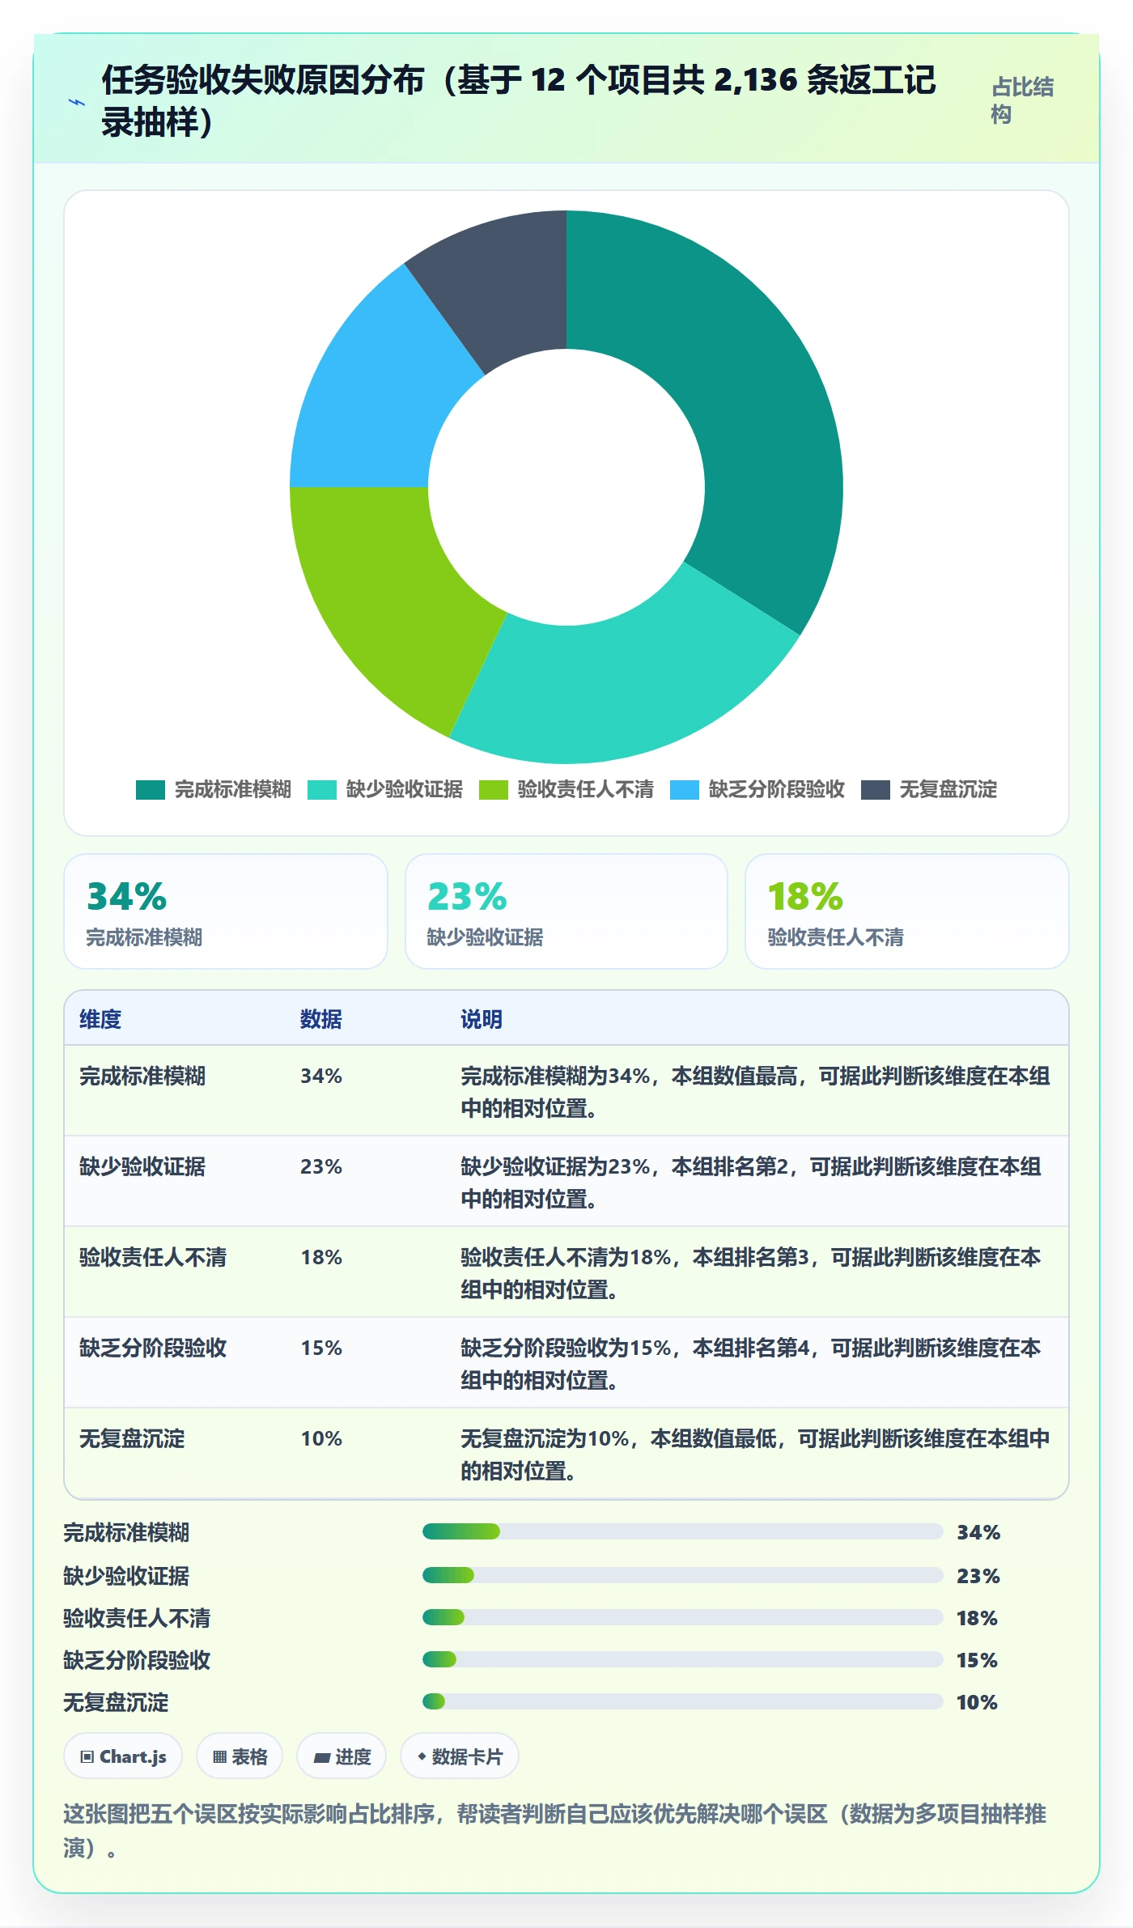The image size is (1133, 1928).
Task: Click the Chart.js tag chip
Action: coord(123,1756)
